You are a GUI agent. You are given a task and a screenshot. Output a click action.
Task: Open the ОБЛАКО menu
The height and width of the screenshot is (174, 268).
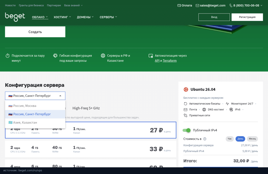[40, 17]
